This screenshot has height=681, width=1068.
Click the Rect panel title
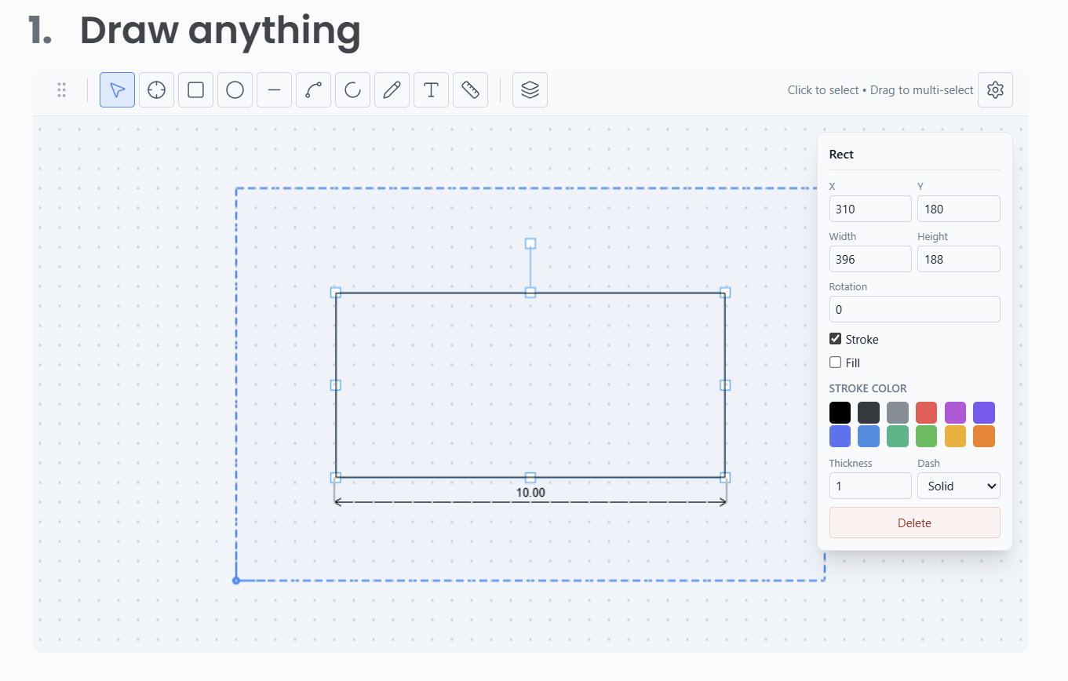(x=841, y=155)
